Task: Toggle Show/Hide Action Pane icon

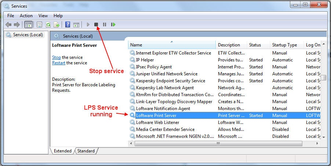Action: [x=76, y=24]
